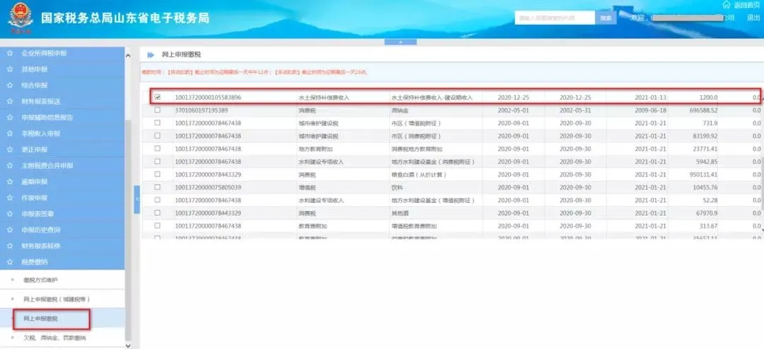The image size is (764, 349).
Task: Tick the checkbox for the 增值税 饮料 row
Action: (x=157, y=187)
